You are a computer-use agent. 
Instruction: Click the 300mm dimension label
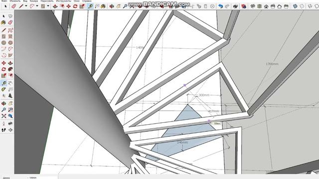(204, 95)
